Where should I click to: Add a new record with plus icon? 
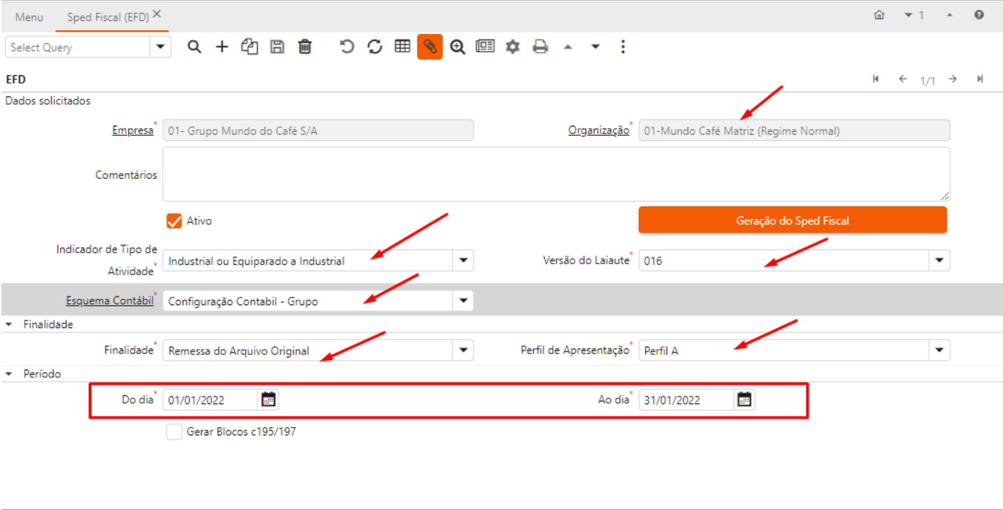(x=222, y=47)
